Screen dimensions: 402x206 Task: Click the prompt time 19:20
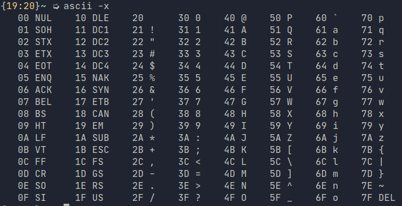coord(21,6)
